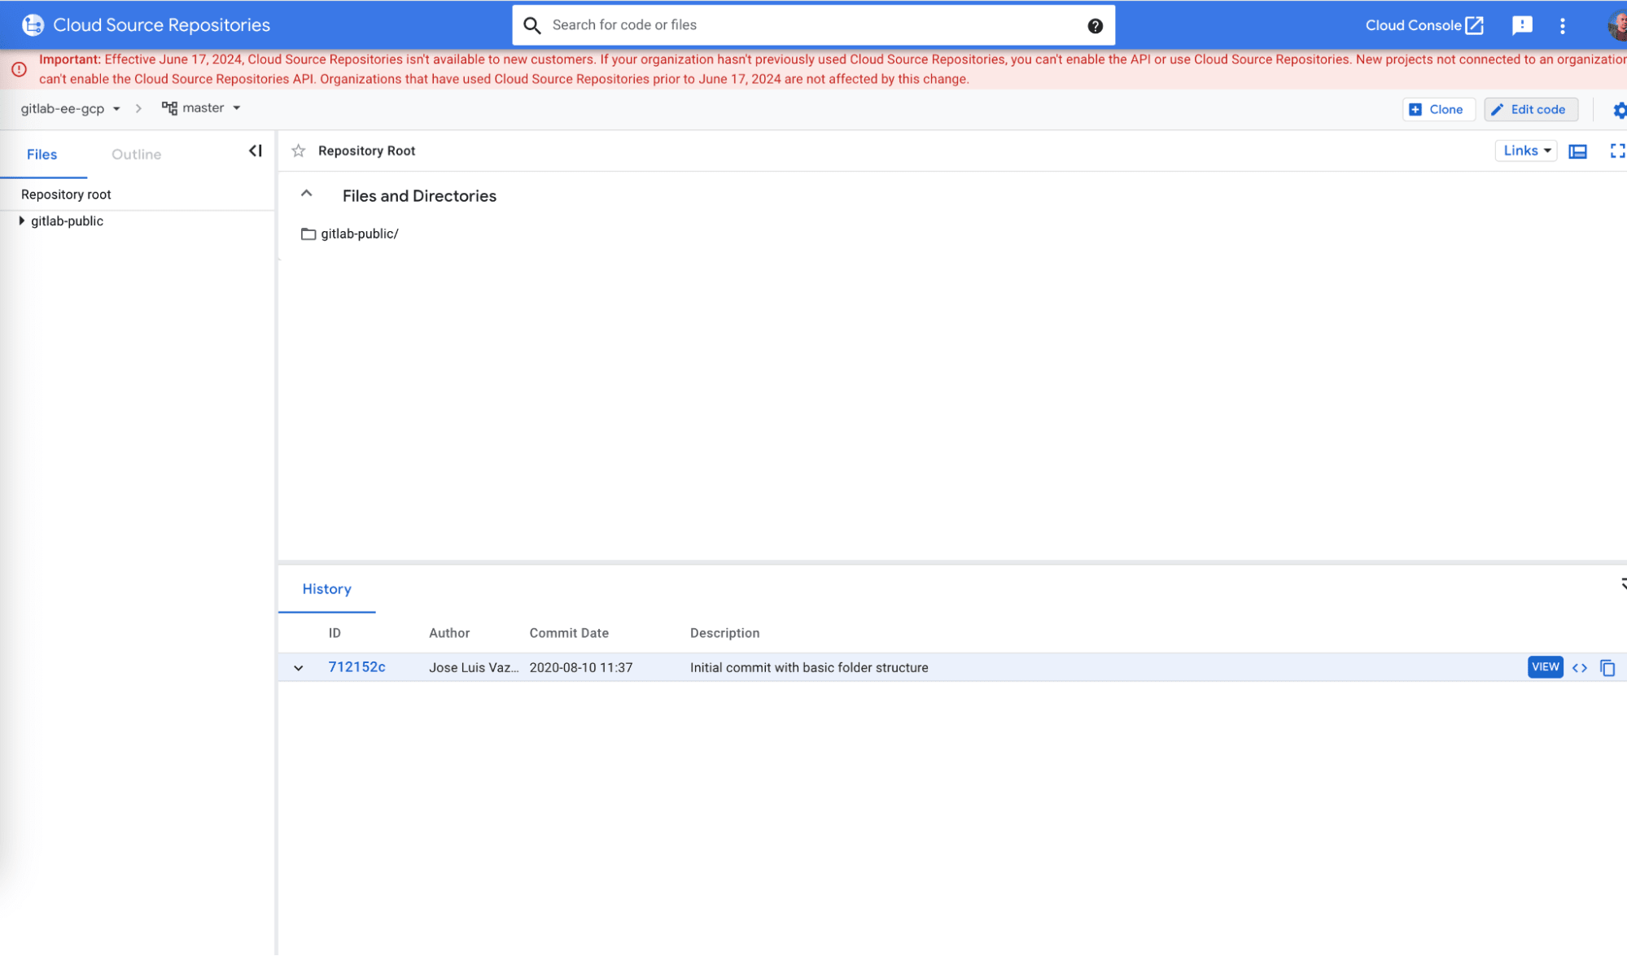Click the Edit code button
Image resolution: width=1627 pixels, height=956 pixels.
tap(1531, 110)
